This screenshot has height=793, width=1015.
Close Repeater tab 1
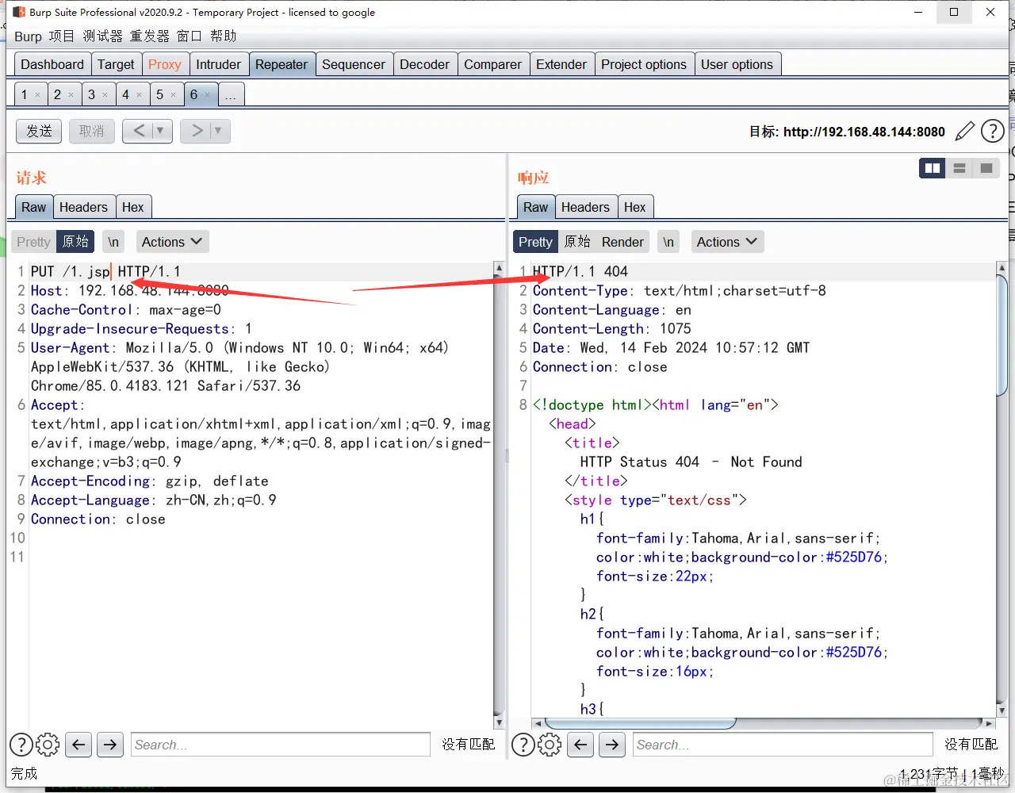click(x=37, y=95)
